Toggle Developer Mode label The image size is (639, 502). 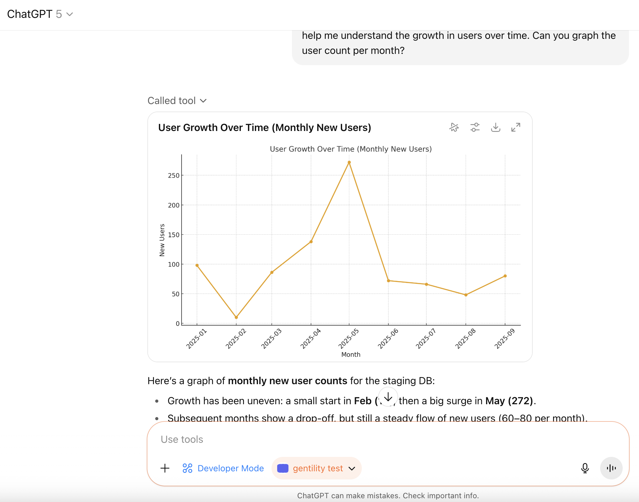[x=230, y=468]
